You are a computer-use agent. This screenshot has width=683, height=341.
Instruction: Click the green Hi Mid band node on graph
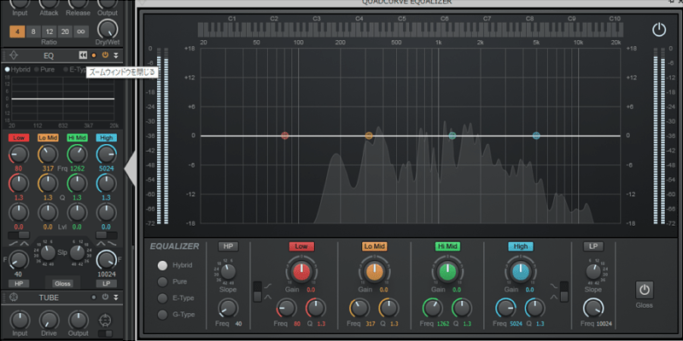click(x=452, y=136)
